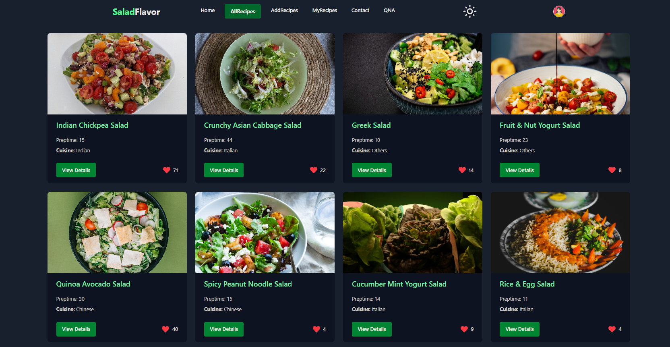Open the user profile avatar
670x347 pixels.
559,11
